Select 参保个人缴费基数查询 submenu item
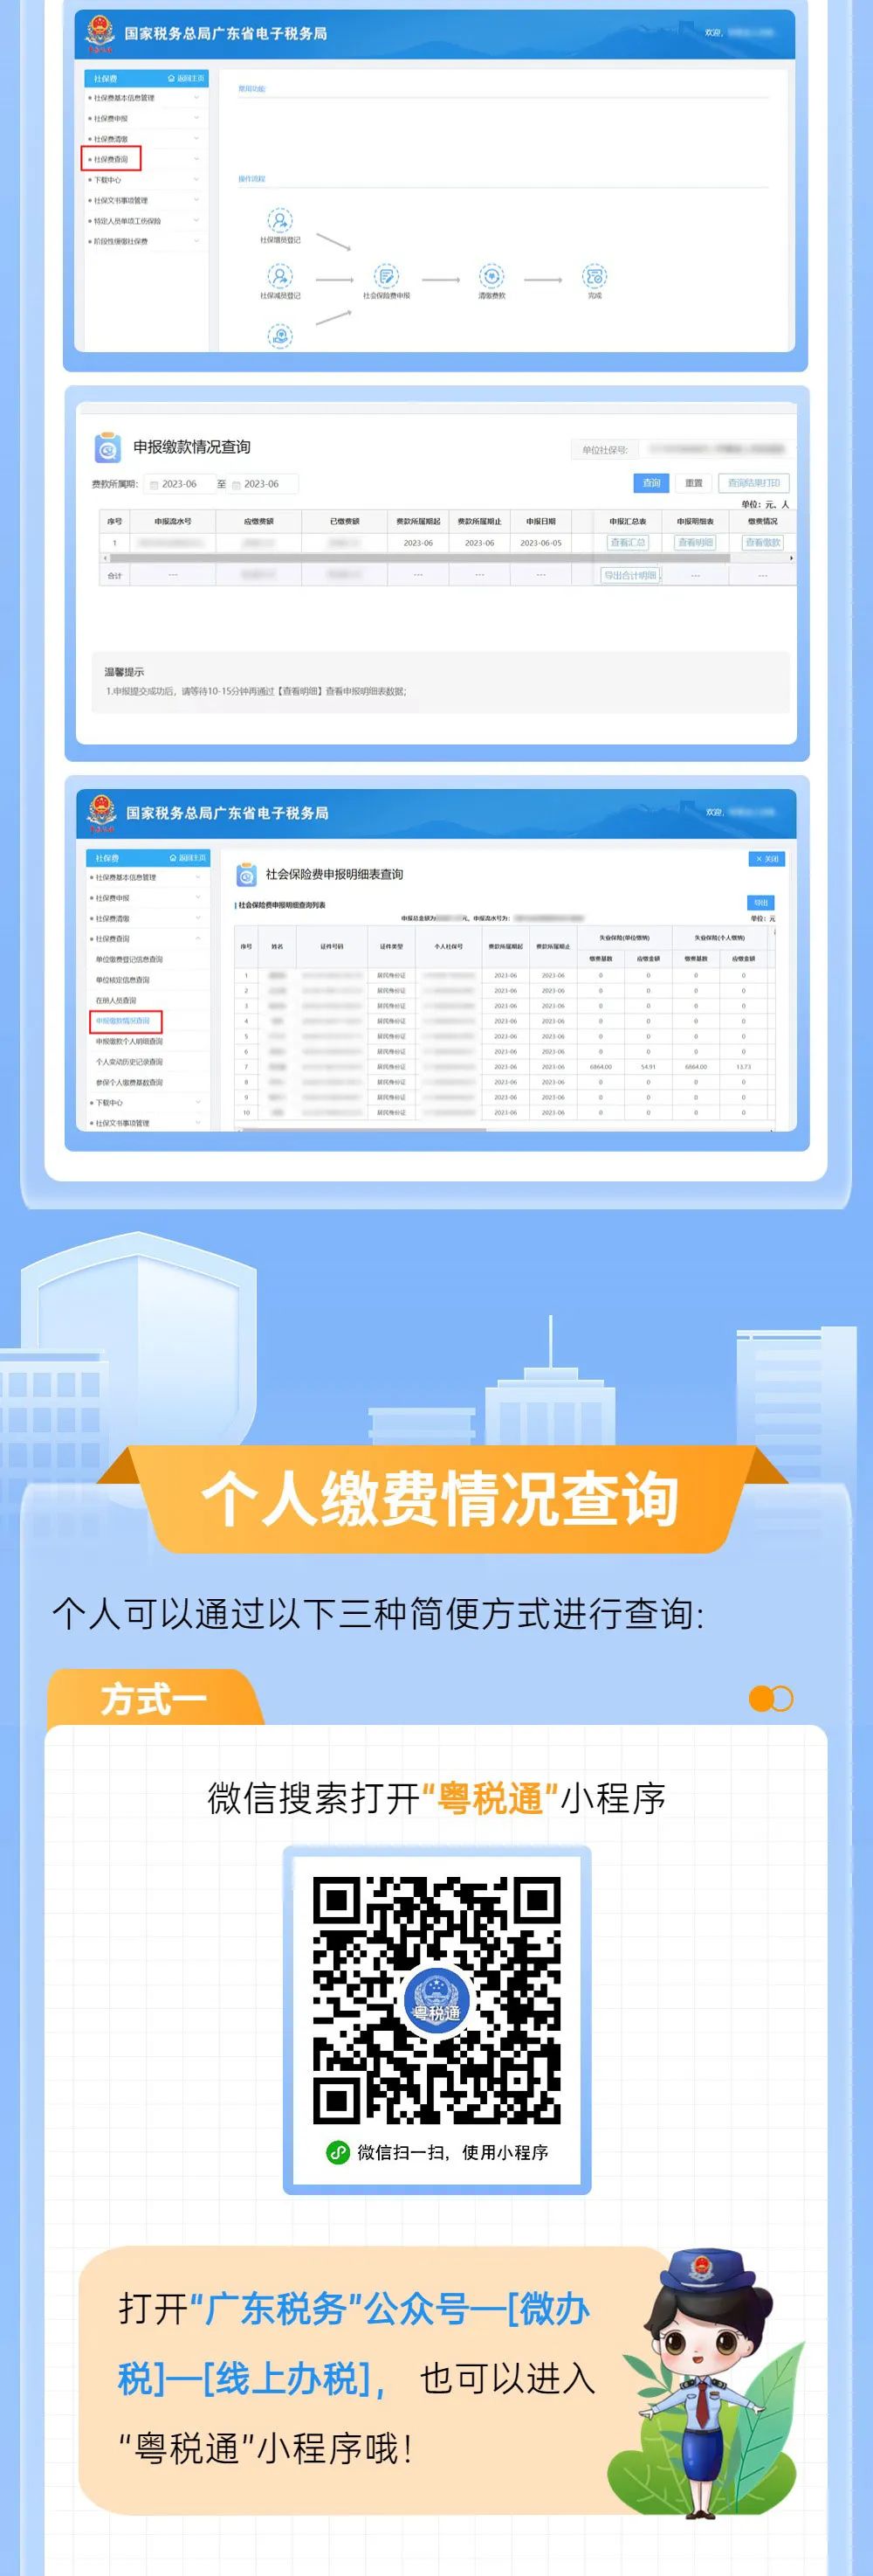Image resolution: width=873 pixels, height=2576 pixels. coord(129,1082)
